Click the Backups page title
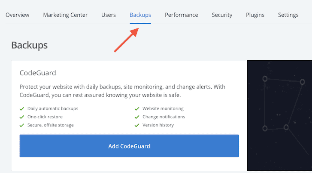 point(30,45)
